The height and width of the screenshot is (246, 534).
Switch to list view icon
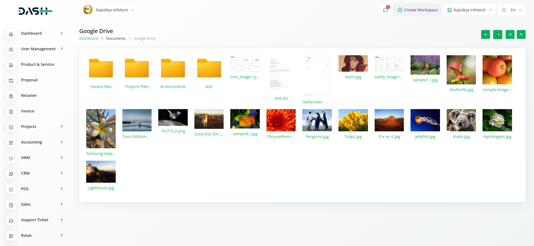pos(510,34)
